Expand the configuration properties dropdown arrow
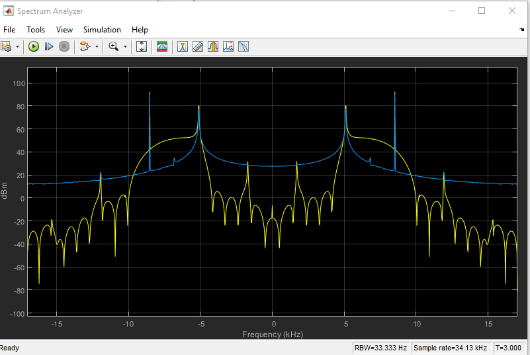The image size is (530, 355). (18, 46)
